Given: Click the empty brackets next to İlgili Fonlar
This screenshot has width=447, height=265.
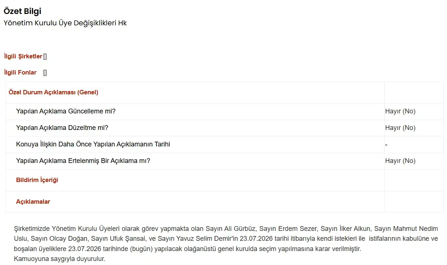Looking at the screenshot, I should pos(45,72).
